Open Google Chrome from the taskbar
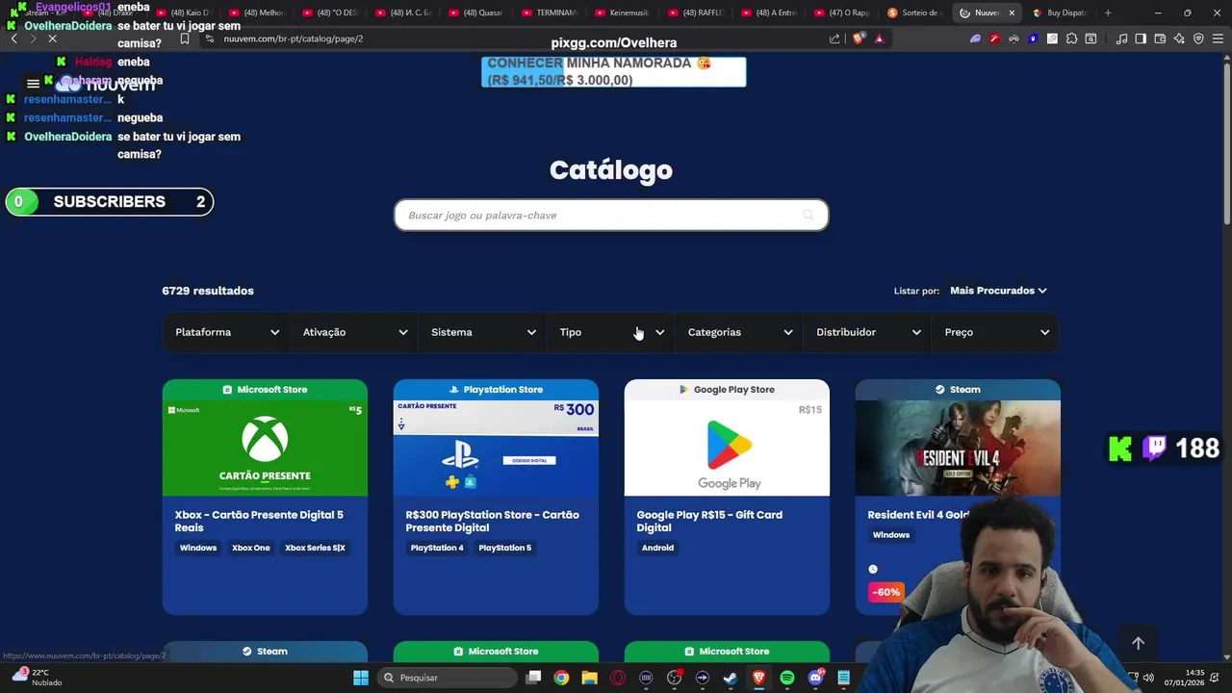Screen dimensions: 1232x693 pyautogui.click(x=561, y=678)
